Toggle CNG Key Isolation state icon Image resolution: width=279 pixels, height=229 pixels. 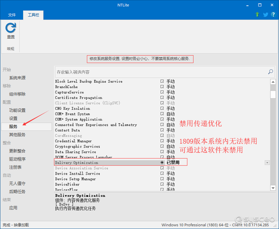pyautogui.click(x=162, y=108)
